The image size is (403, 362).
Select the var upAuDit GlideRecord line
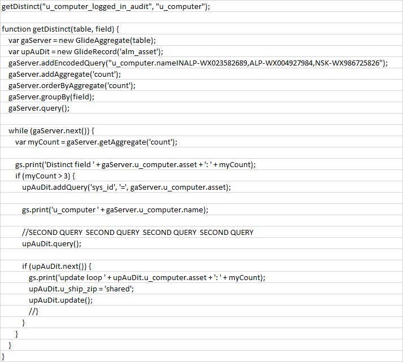coord(86,52)
